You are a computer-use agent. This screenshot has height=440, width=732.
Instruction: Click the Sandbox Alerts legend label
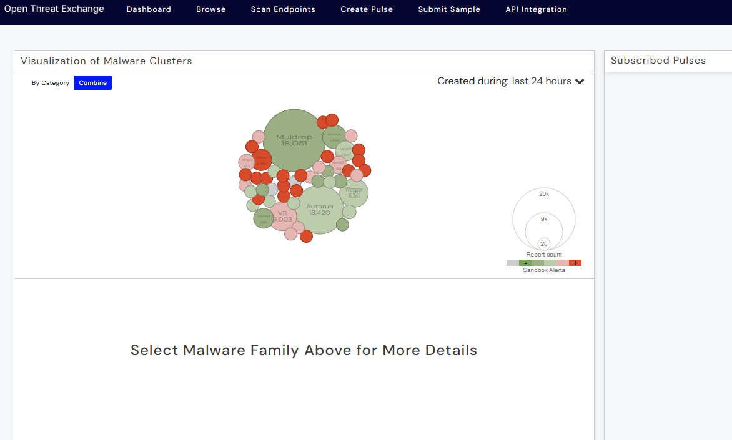tap(544, 270)
